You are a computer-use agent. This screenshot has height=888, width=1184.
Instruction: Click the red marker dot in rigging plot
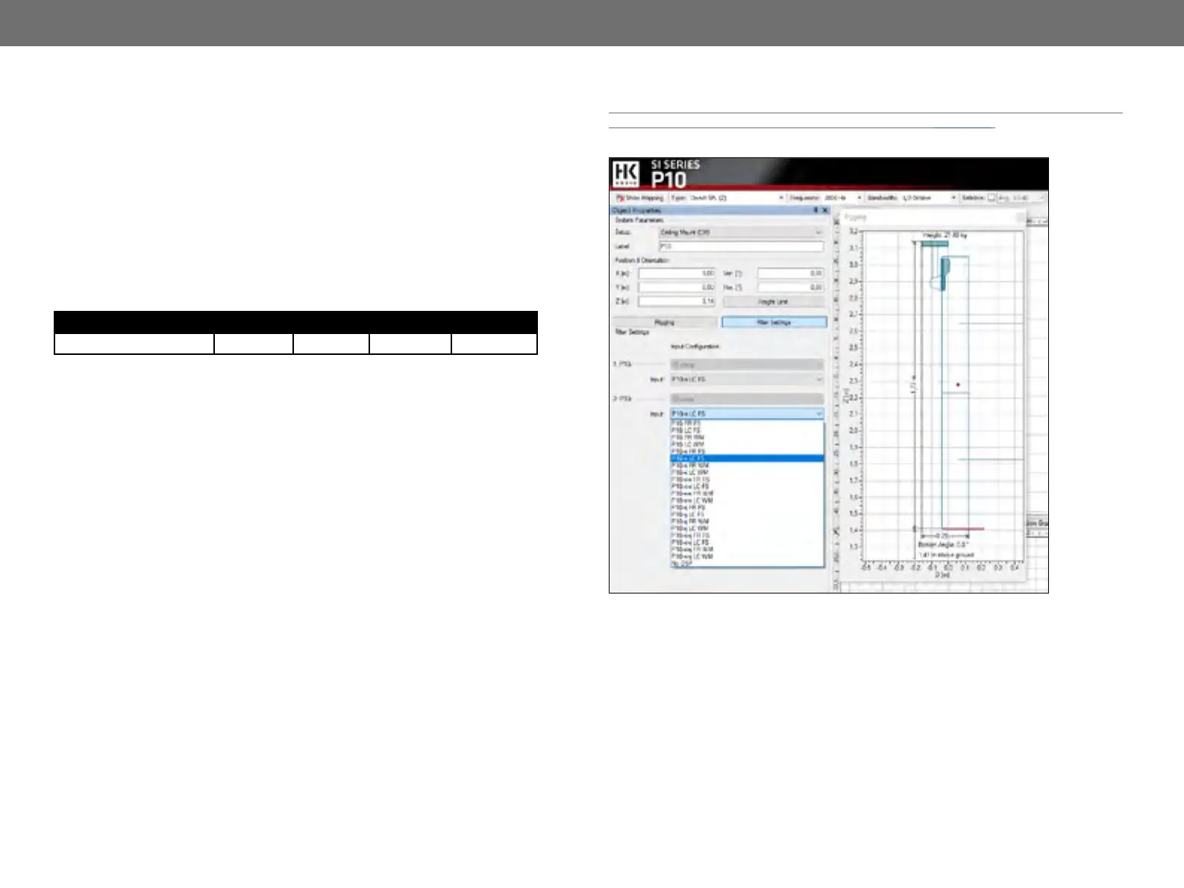(958, 385)
